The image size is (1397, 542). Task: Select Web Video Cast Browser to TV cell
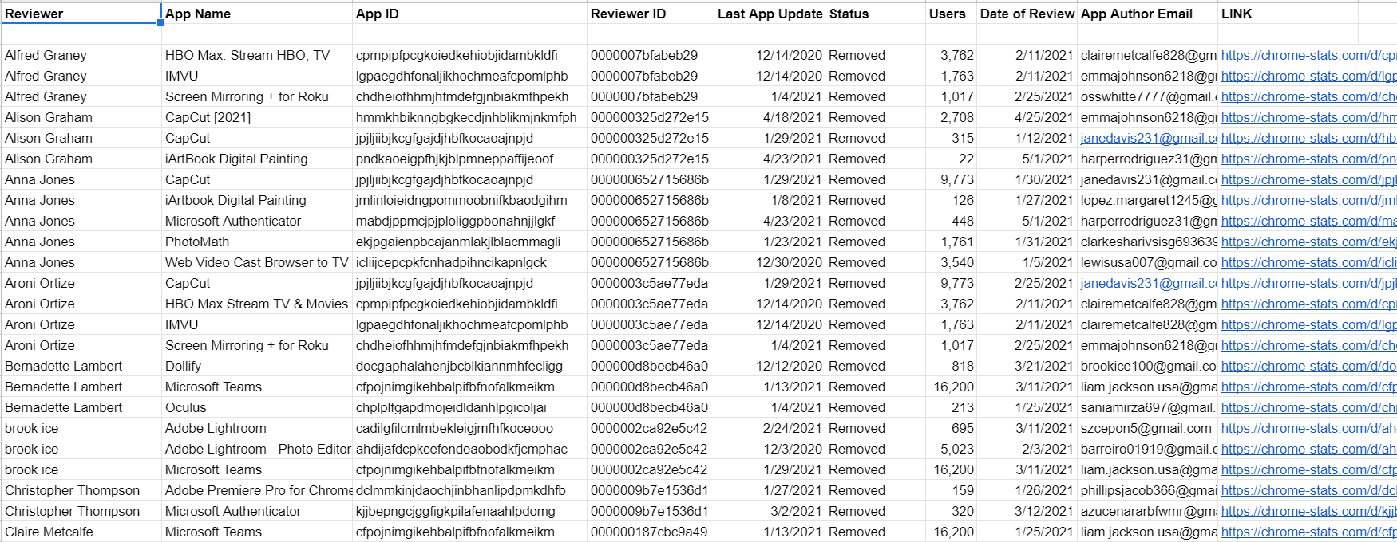click(256, 262)
